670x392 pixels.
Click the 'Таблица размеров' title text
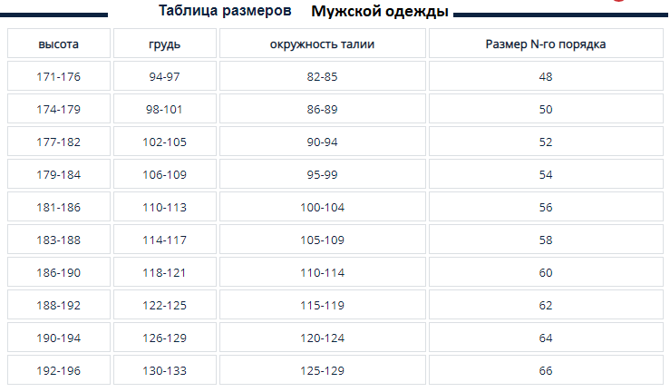pos(225,11)
